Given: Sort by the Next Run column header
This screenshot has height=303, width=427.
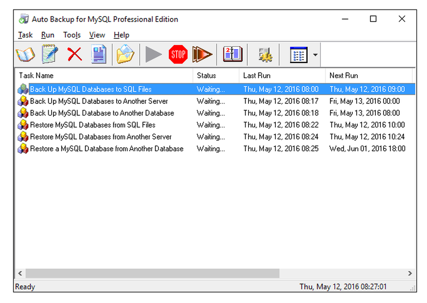Looking at the screenshot, I should (369, 76).
